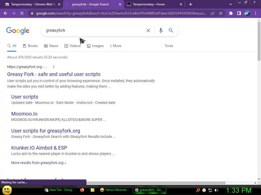Image resolution: width=261 pixels, height=195 pixels.
Task: Click the forward navigation arrow
Action: 14,13
